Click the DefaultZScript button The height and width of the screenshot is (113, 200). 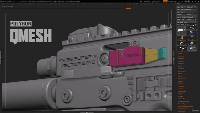point(172,1)
